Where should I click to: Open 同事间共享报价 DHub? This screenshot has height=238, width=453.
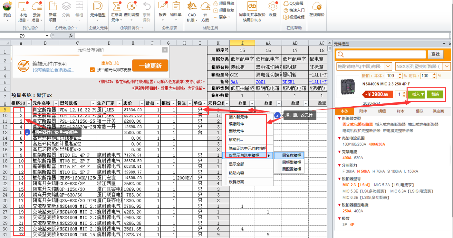coord(252,12)
